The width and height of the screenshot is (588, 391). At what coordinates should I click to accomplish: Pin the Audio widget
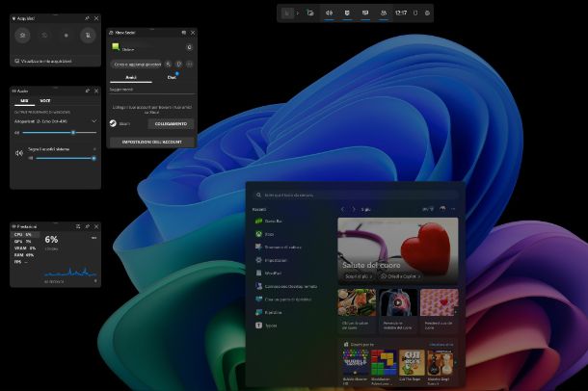coord(87,91)
